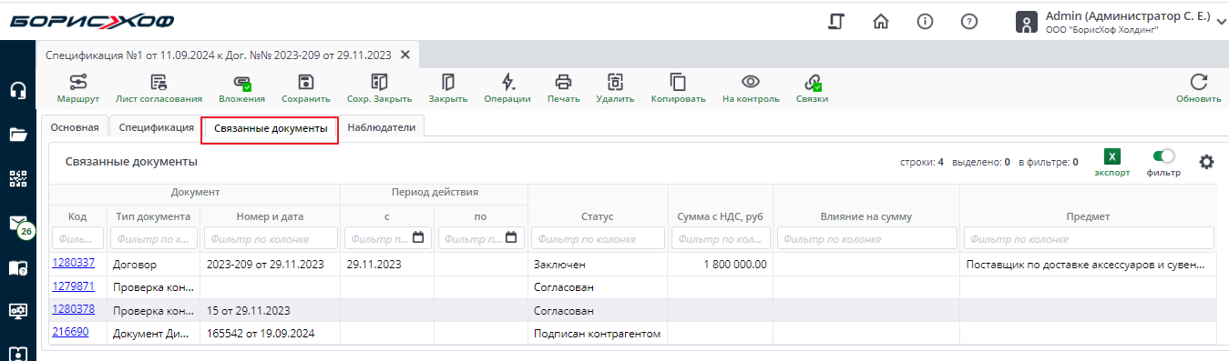Open document link 1280337

(73, 263)
